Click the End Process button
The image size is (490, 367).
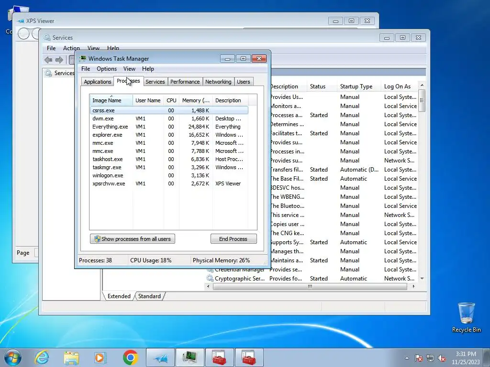click(x=234, y=239)
